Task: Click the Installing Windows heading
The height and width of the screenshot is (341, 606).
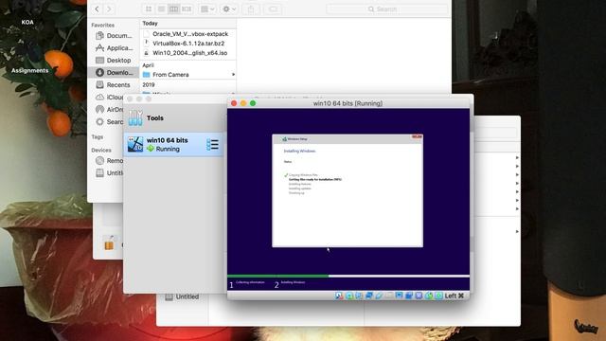Action: pyautogui.click(x=299, y=152)
